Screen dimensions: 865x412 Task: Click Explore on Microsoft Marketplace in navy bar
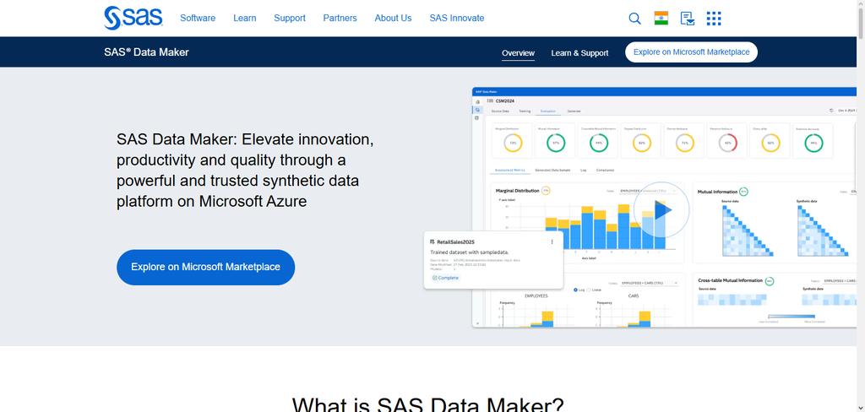click(691, 52)
